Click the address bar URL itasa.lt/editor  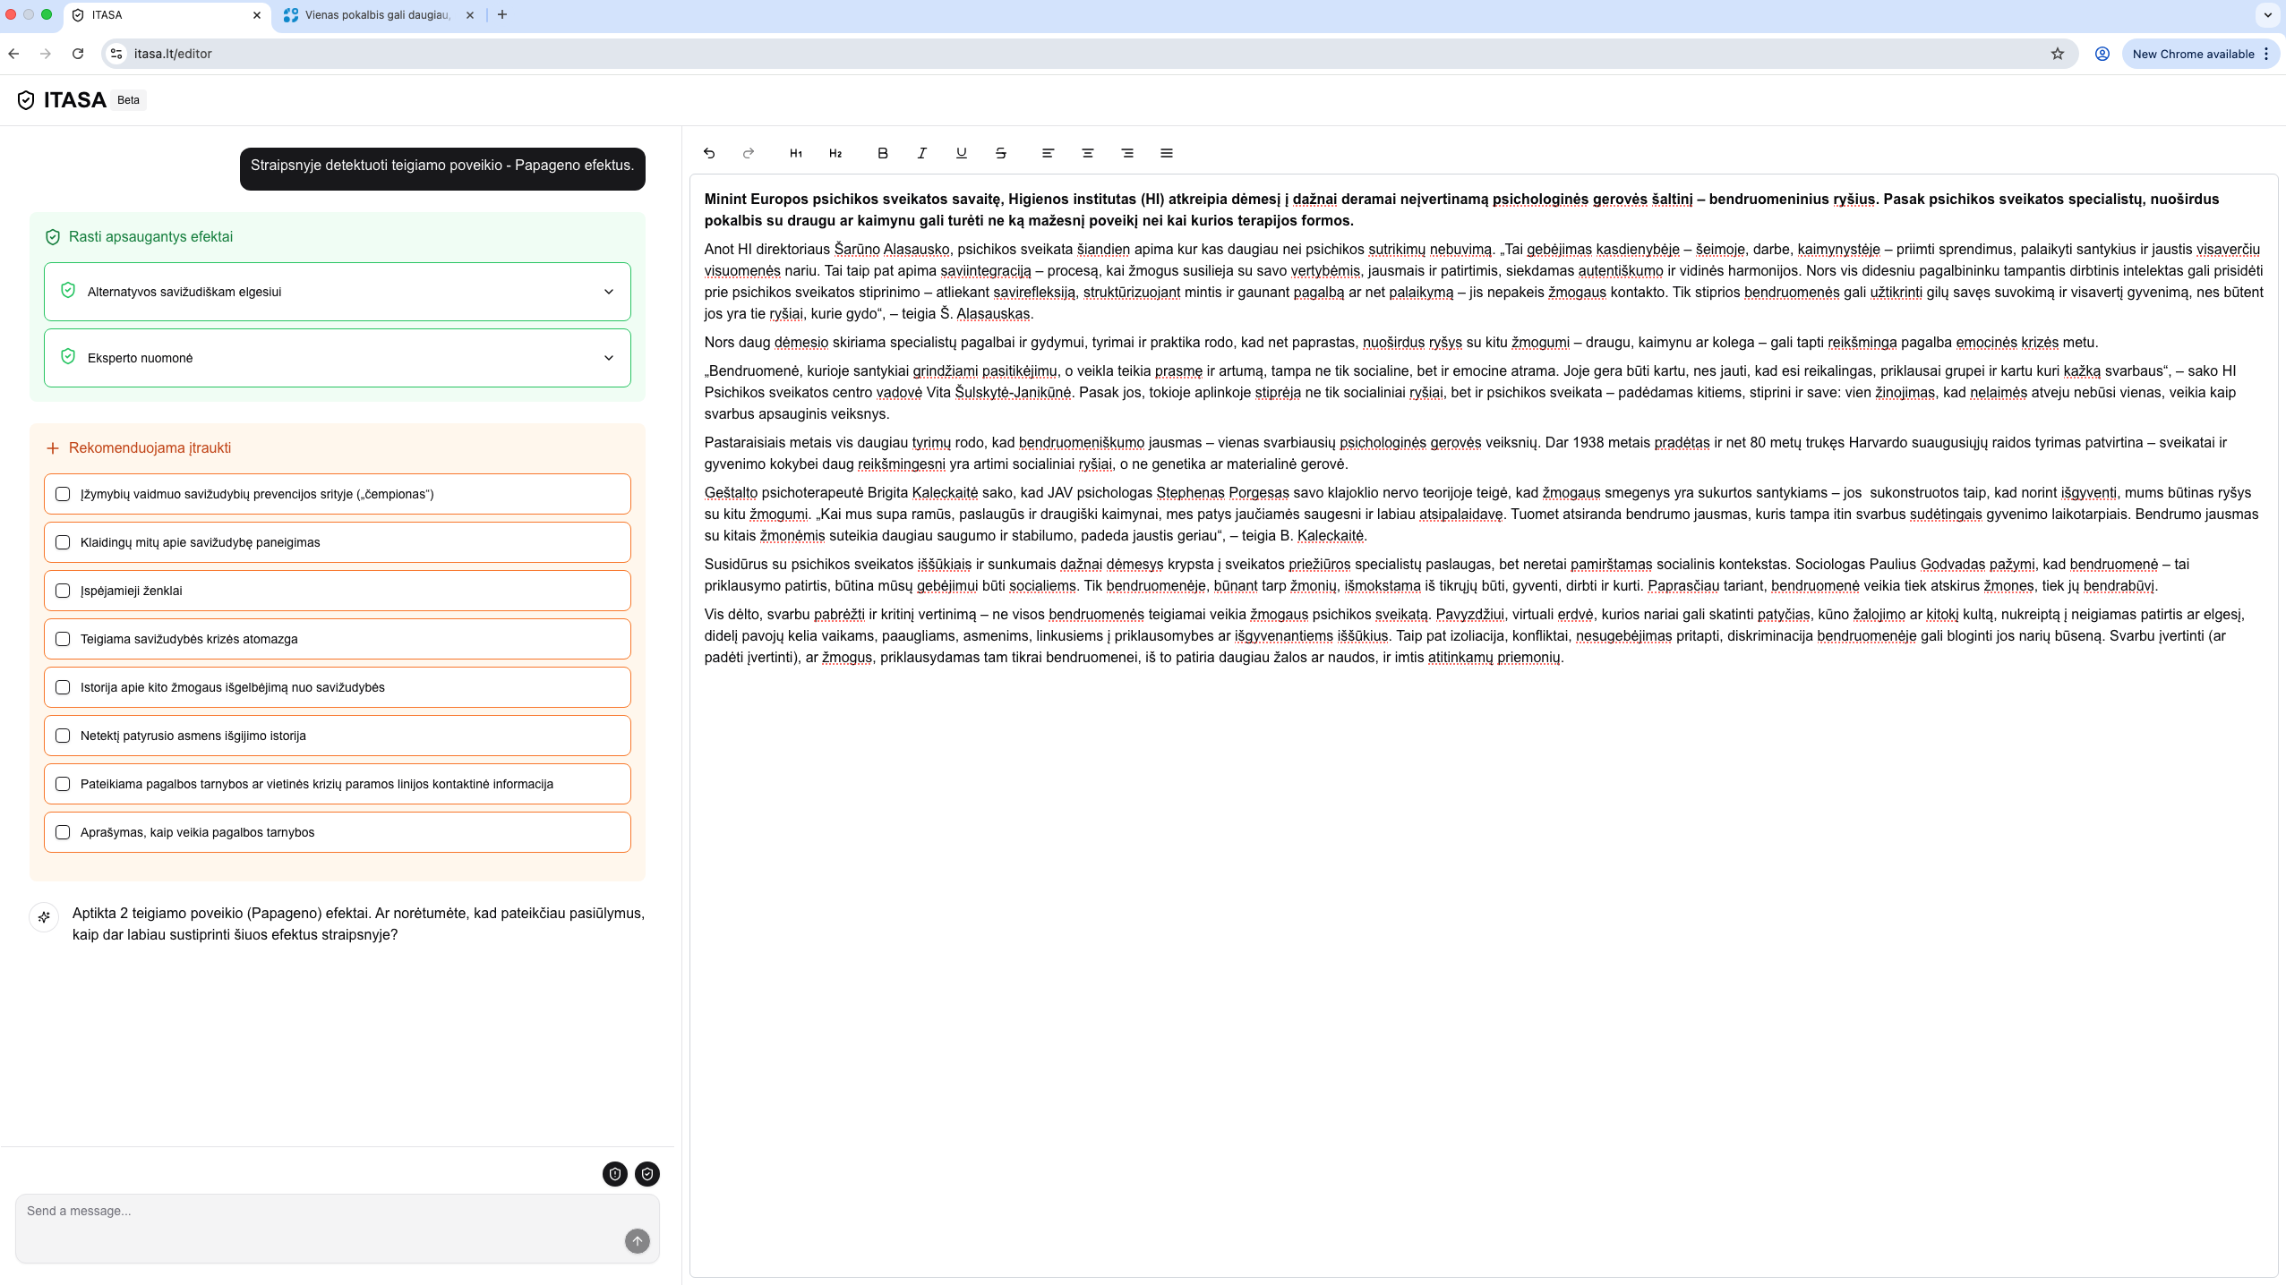pyautogui.click(x=173, y=54)
